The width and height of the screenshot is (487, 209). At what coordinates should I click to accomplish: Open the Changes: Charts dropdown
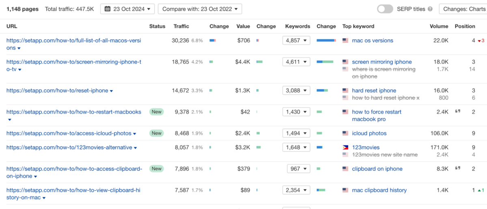pyautogui.click(x=463, y=9)
